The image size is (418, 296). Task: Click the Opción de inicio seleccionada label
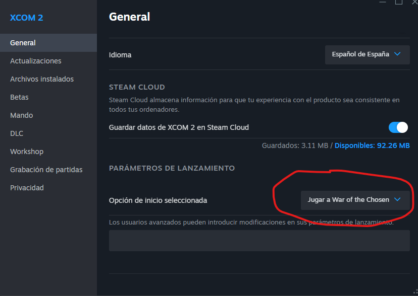[x=158, y=200]
